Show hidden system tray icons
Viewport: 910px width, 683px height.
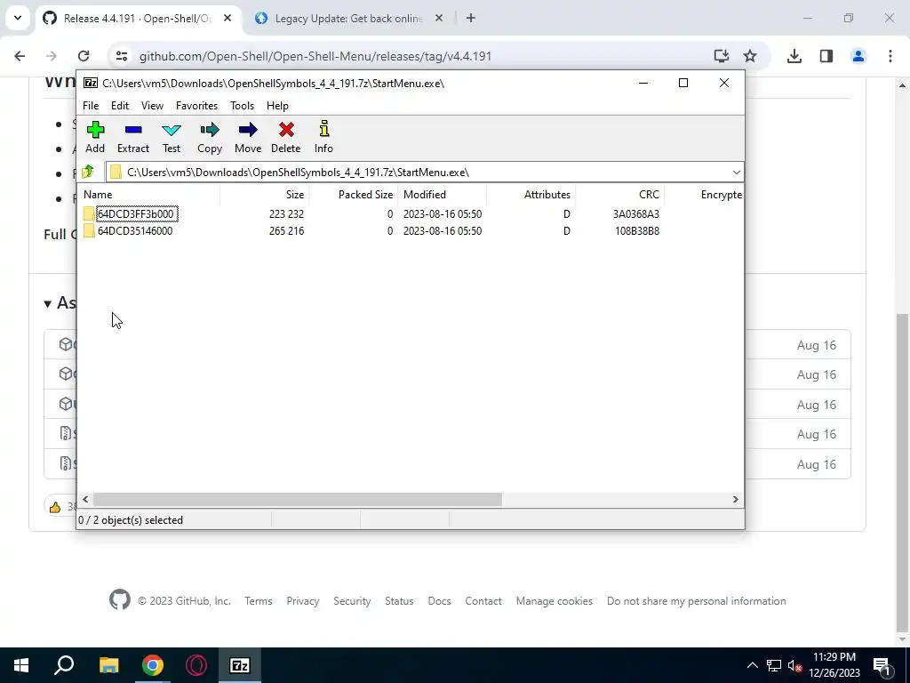[x=752, y=665]
